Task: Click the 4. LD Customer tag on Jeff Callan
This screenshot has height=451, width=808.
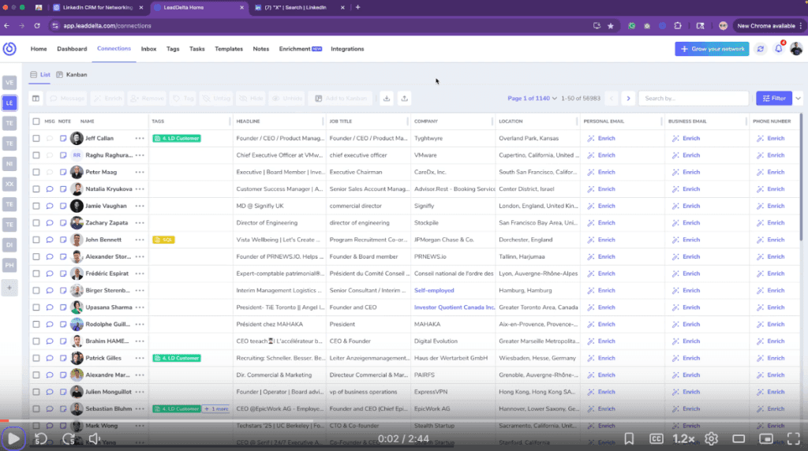Action: [x=177, y=139]
